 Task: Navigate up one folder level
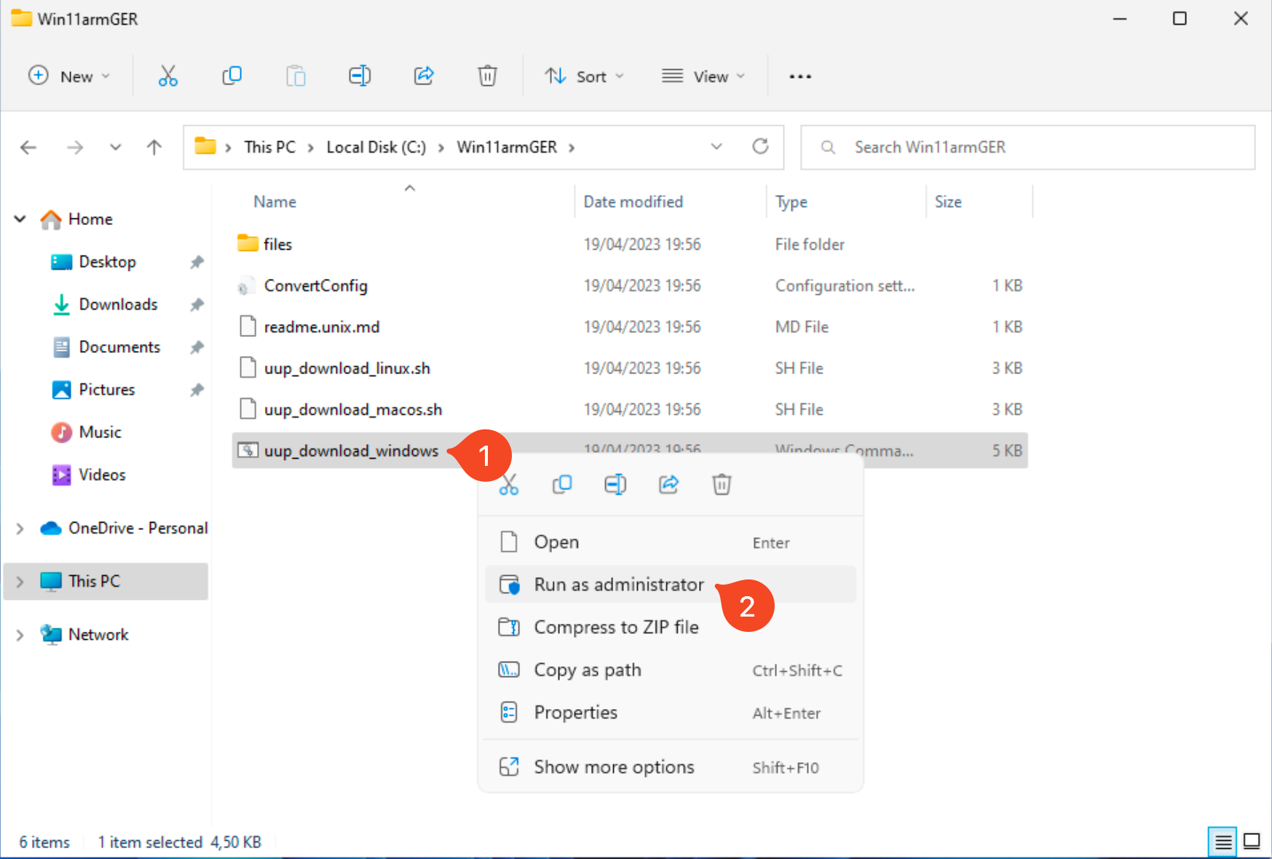(x=154, y=148)
